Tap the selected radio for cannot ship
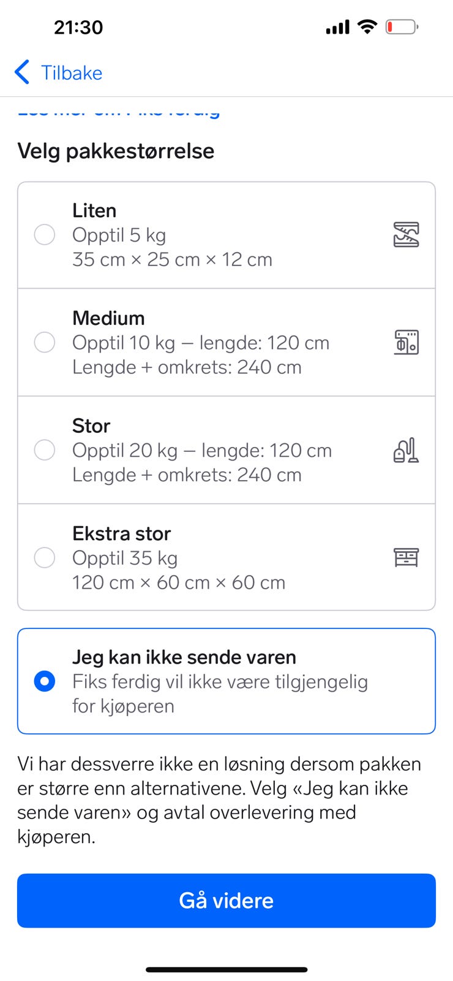453x981 pixels. click(x=45, y=681)
